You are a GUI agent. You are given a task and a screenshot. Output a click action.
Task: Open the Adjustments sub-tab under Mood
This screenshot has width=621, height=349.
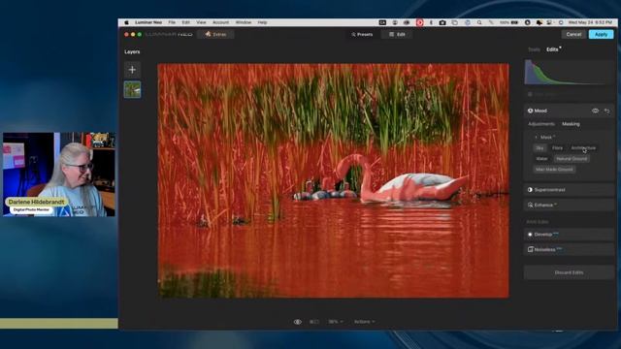(x=541, y=124)
